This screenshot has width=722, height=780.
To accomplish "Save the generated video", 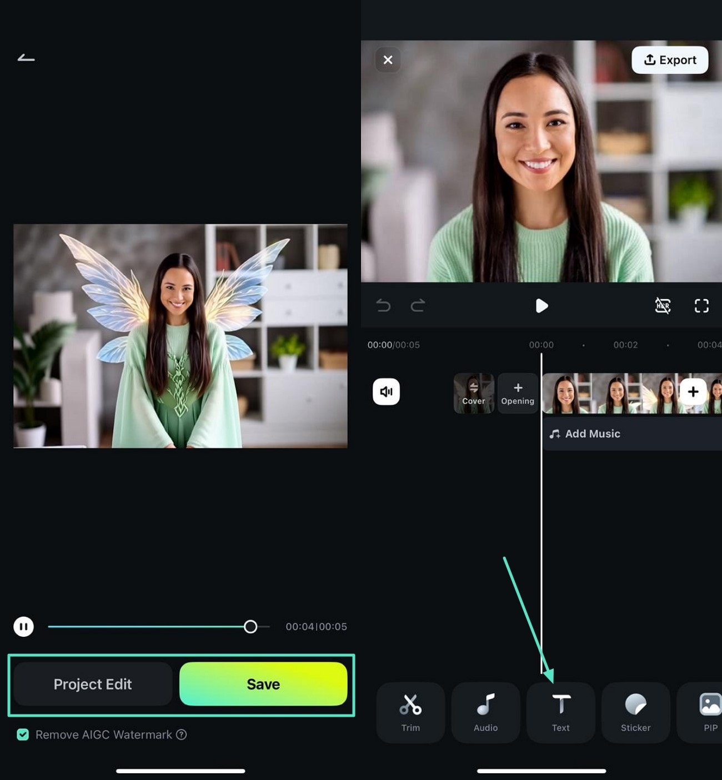I will coord(263,684).
